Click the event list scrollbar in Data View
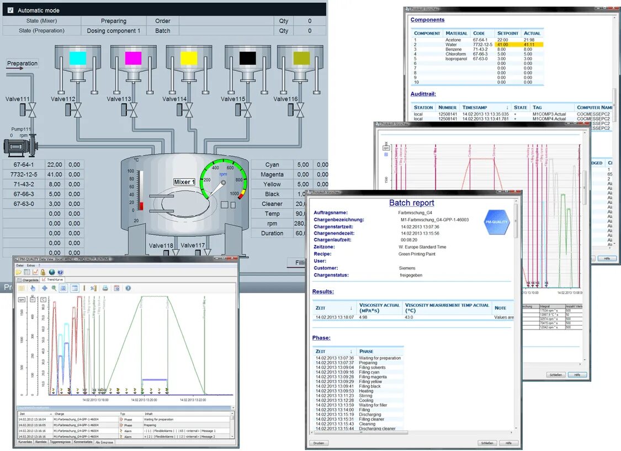Image resolution: width=621 pixels, height=451 pixels. [232, 425]
